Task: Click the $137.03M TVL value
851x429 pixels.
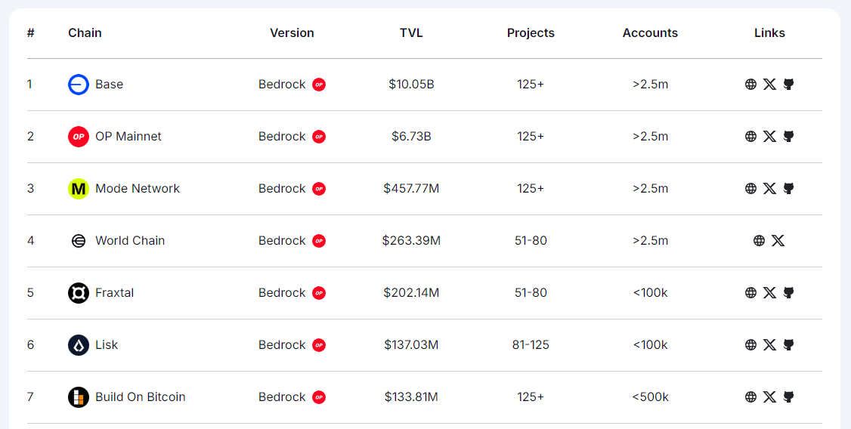Action: coord(411,344)
